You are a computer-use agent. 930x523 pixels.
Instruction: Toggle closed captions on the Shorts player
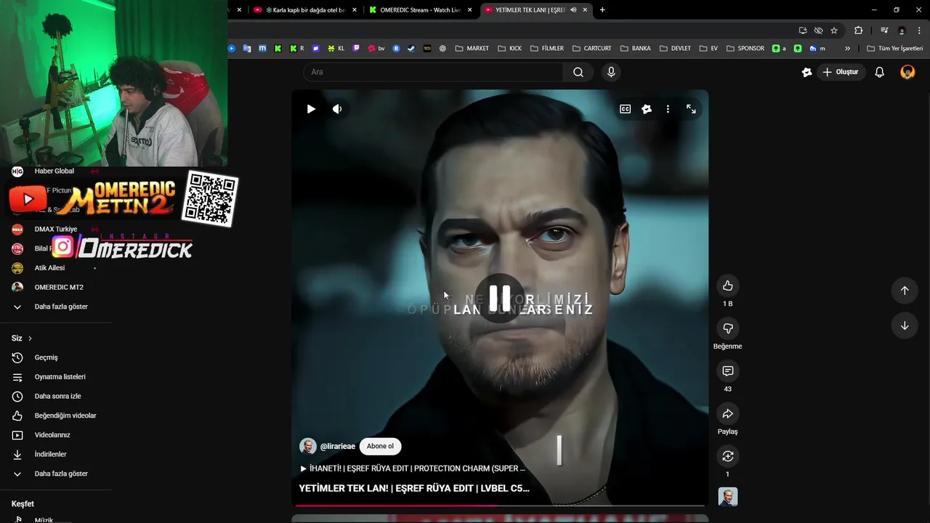(x=625, y=109)
